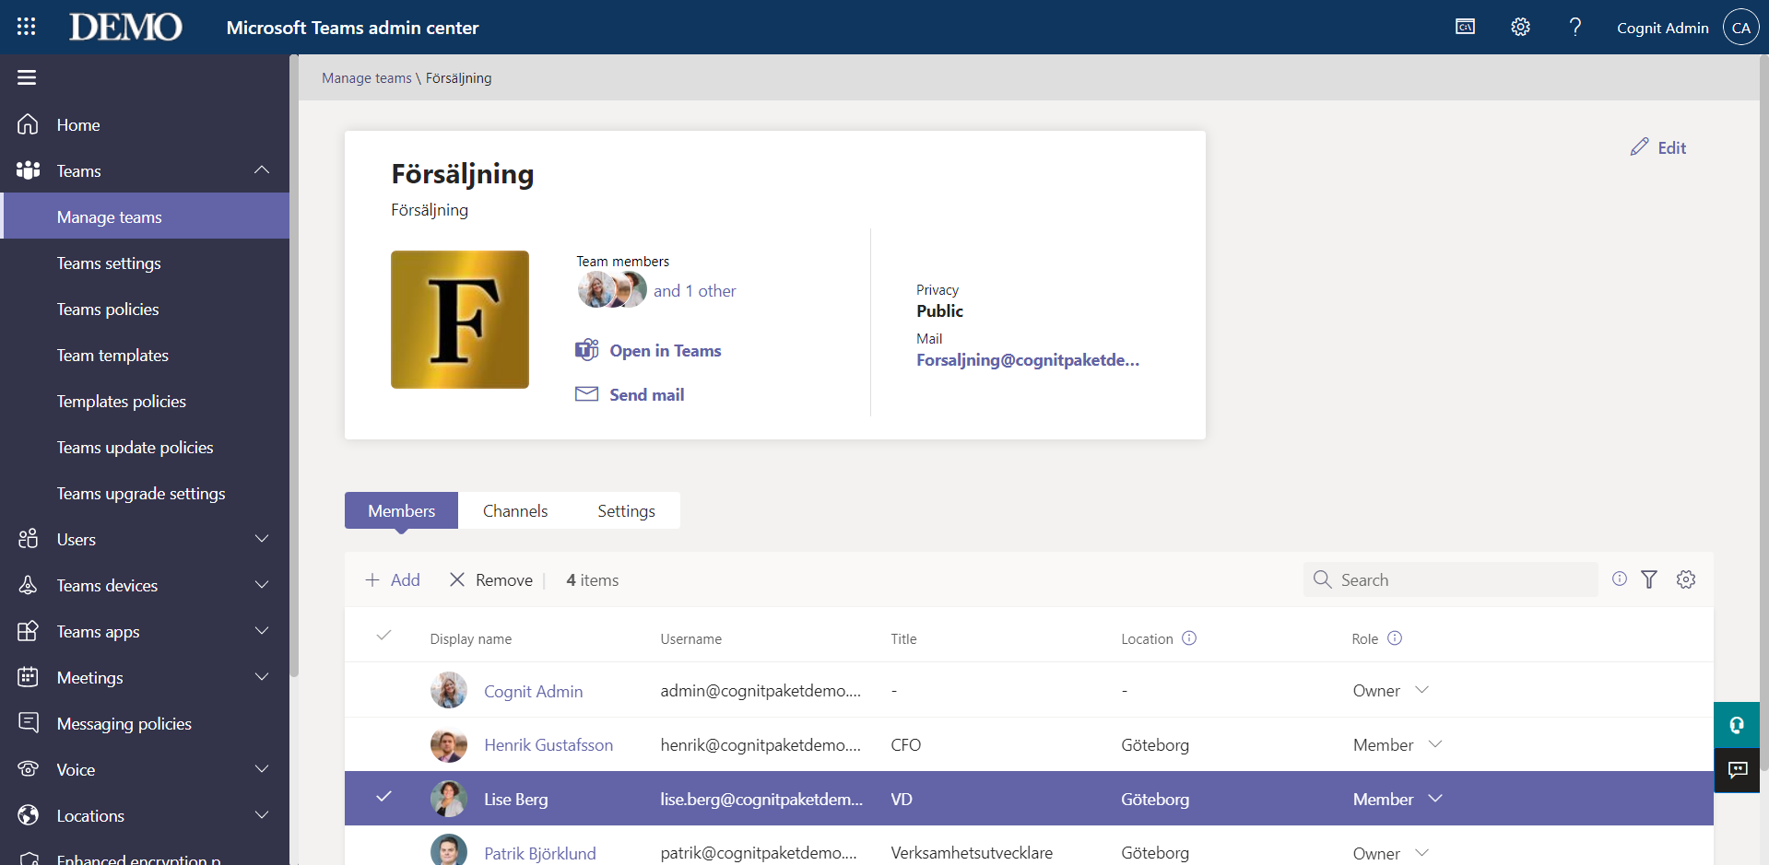This screenshot has width=1769, height=865.
Task: Click the Add member button
Action: pos(393,579)
